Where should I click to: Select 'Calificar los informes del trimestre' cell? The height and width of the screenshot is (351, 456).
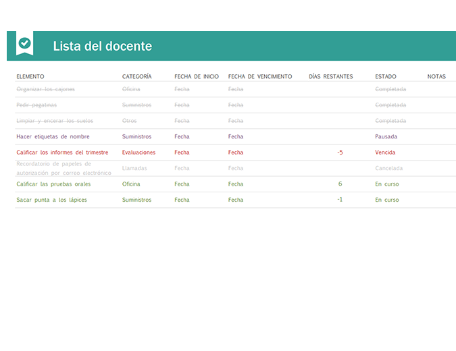tap(62, 153)
